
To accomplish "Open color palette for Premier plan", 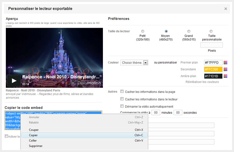I will point(225,62).
